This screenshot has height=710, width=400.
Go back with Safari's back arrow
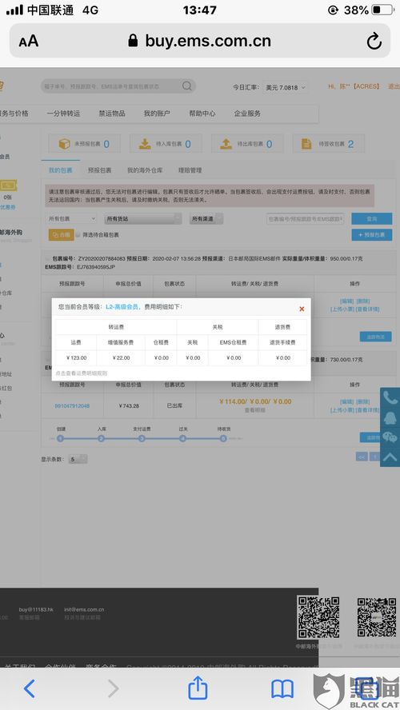click(29, 688)
